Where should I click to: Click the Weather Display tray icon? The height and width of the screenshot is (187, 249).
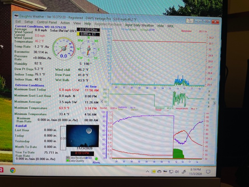(165, 171)
